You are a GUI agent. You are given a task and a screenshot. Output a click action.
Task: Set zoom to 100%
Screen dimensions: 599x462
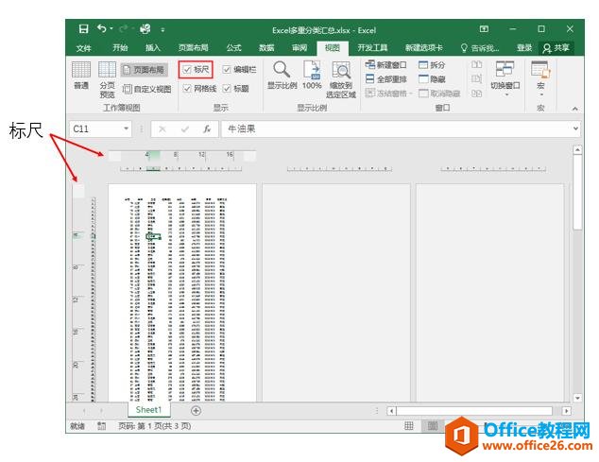[312, 76]
